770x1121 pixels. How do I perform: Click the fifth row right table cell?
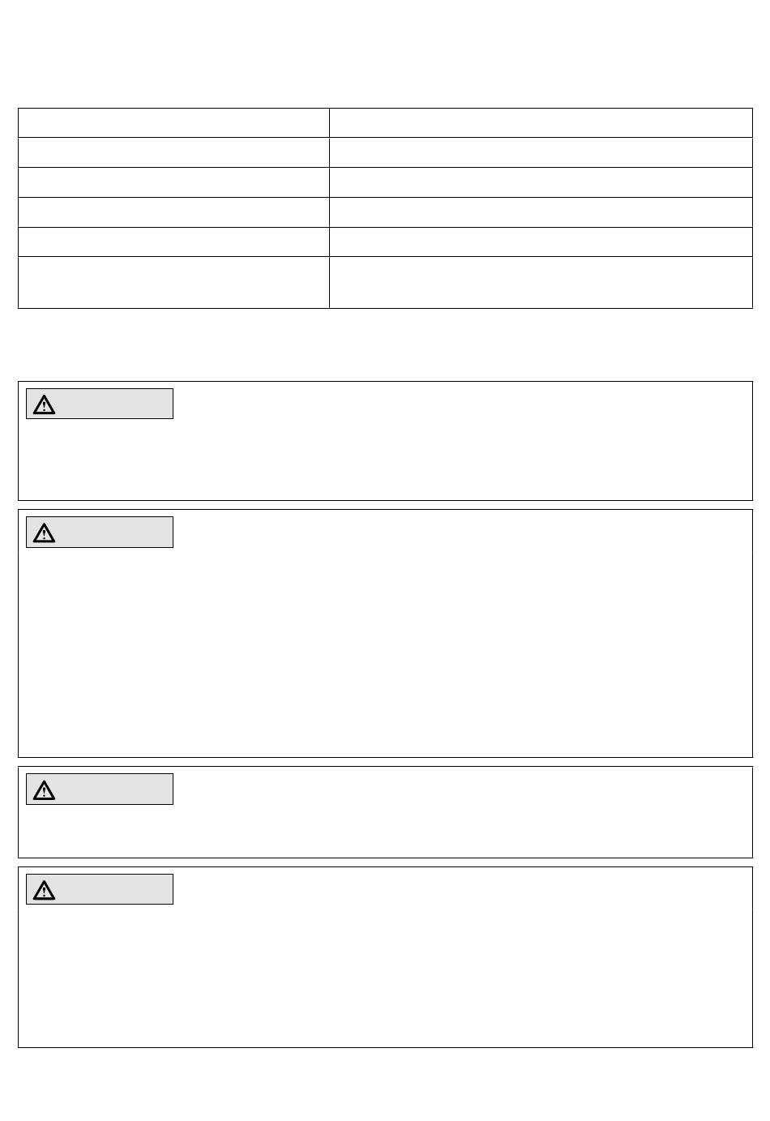coord(541,242)
